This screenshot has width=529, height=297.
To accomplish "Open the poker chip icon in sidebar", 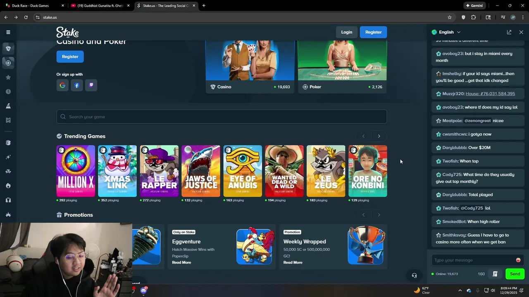I will pyautogui.click(x=8, y=63).
